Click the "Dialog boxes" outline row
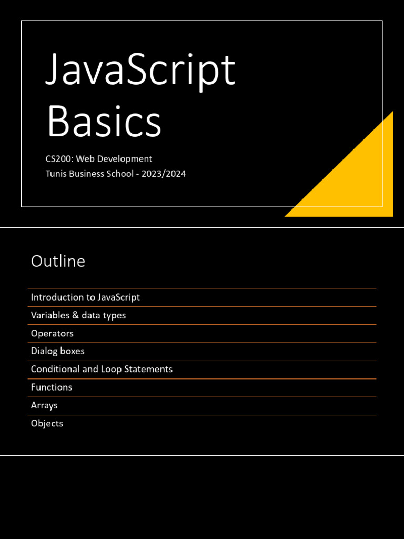Viewport: 404px width, 539px height. pyautogui.click(x=202, y=352)
